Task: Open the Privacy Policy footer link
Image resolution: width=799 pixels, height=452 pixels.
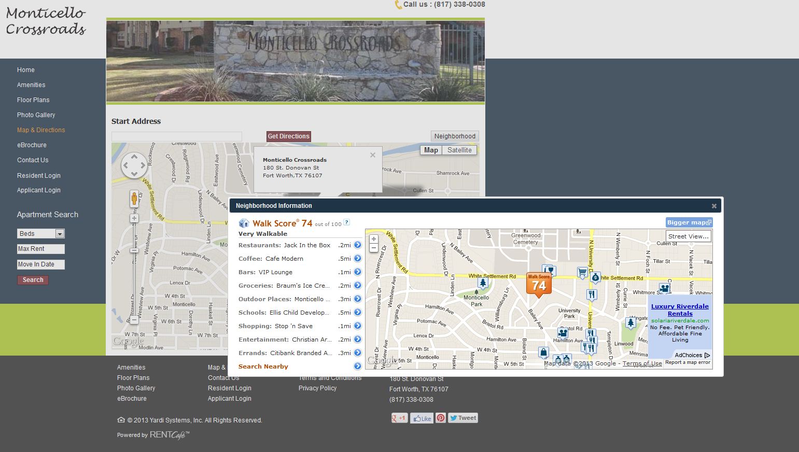Action: (317, 388)
